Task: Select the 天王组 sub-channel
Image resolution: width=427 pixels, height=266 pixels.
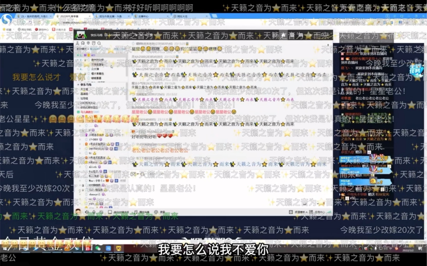Action: coord(84,89)
